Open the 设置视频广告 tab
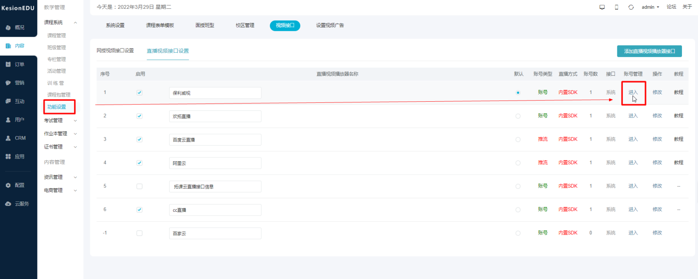 click(x=330, y=25)
